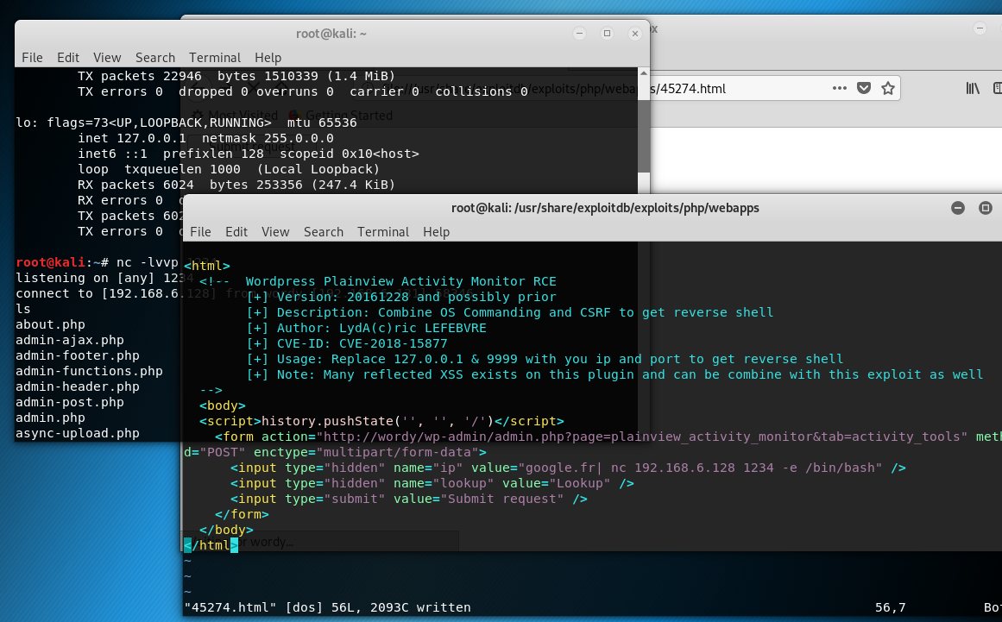Viewport: 1002px width, 622px height.
Task: Open File menu in the webapps terminal
Action: click(200, 232)
